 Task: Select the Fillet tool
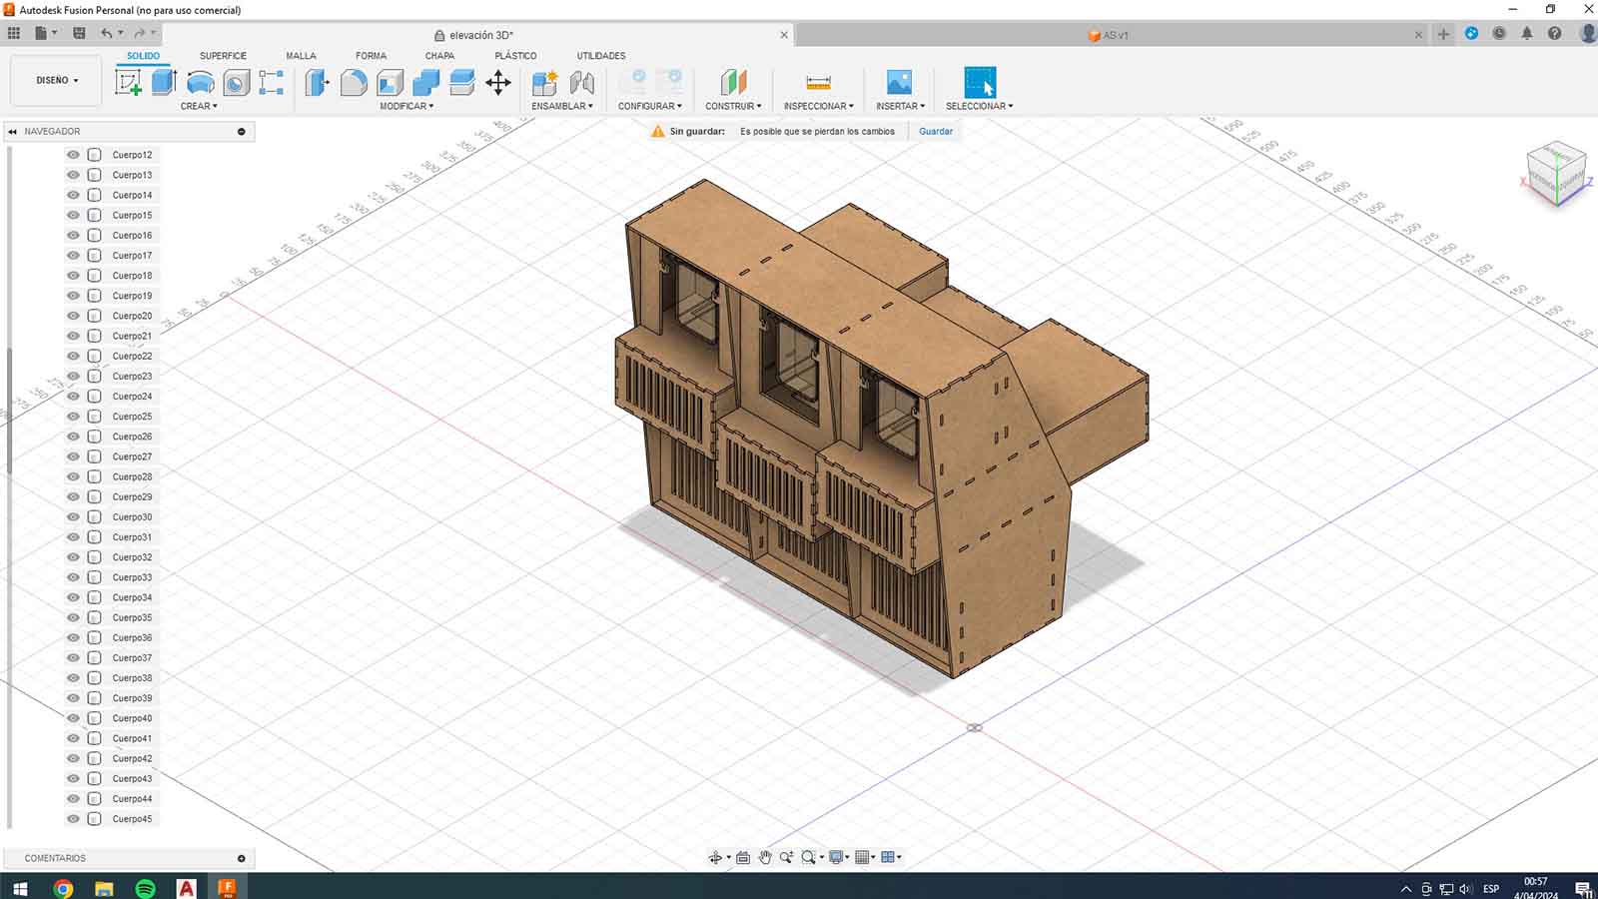tap(353, 82)
